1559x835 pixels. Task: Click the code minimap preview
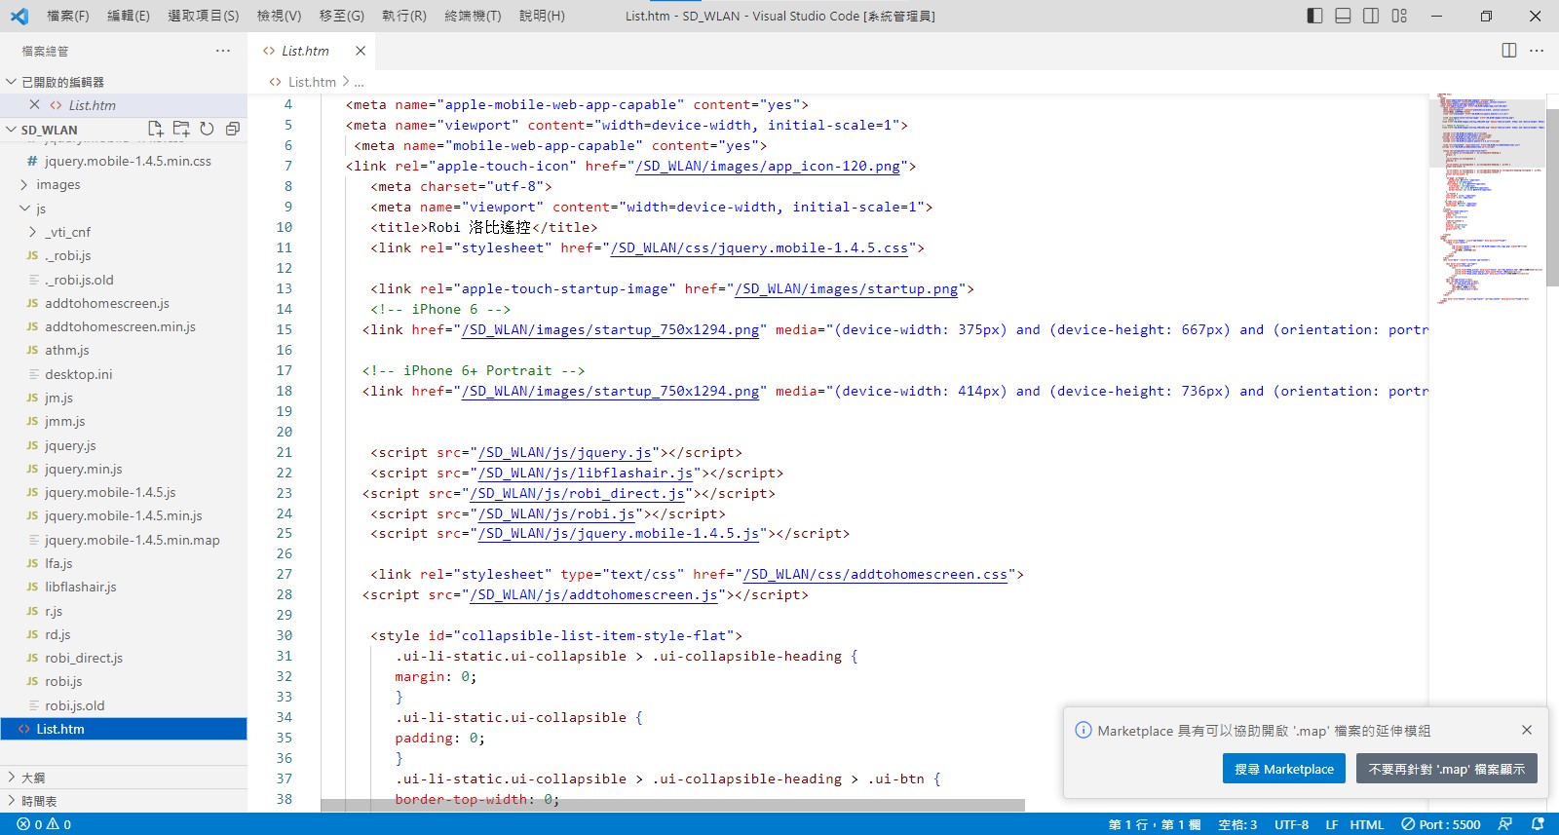pyautogui.click(x=1487, y=200)
